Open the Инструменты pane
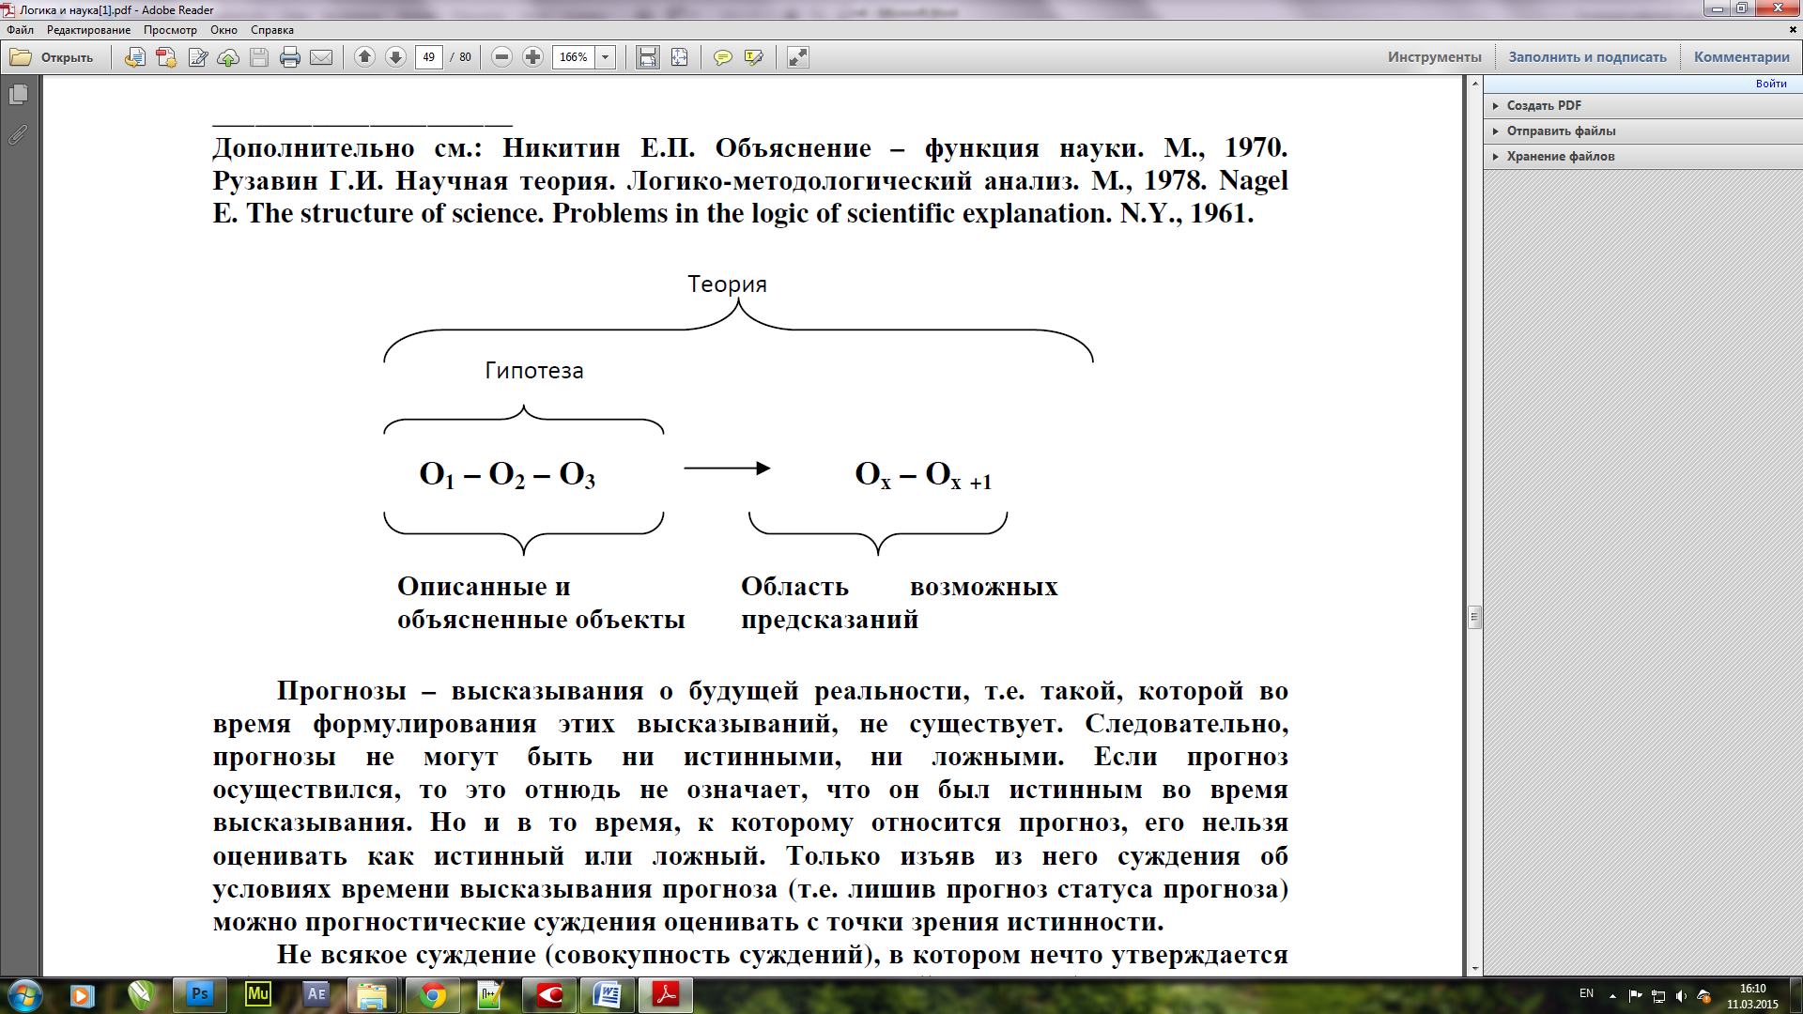 point(1435,57)
